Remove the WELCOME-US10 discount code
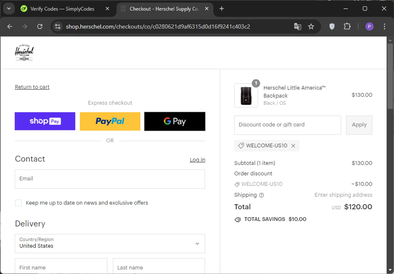Viewport: 394px width, 274px height. click(x=293, y=146)
